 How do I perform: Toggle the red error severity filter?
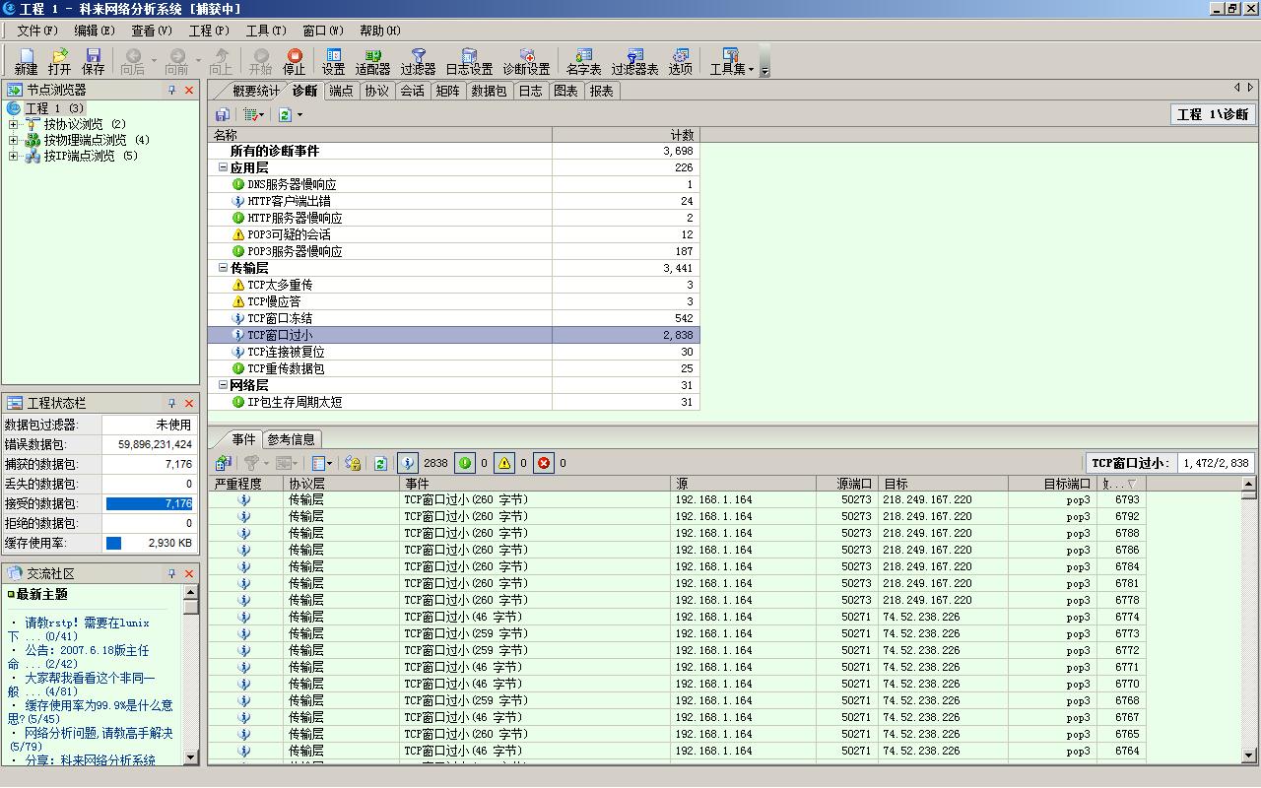point(544,463)
